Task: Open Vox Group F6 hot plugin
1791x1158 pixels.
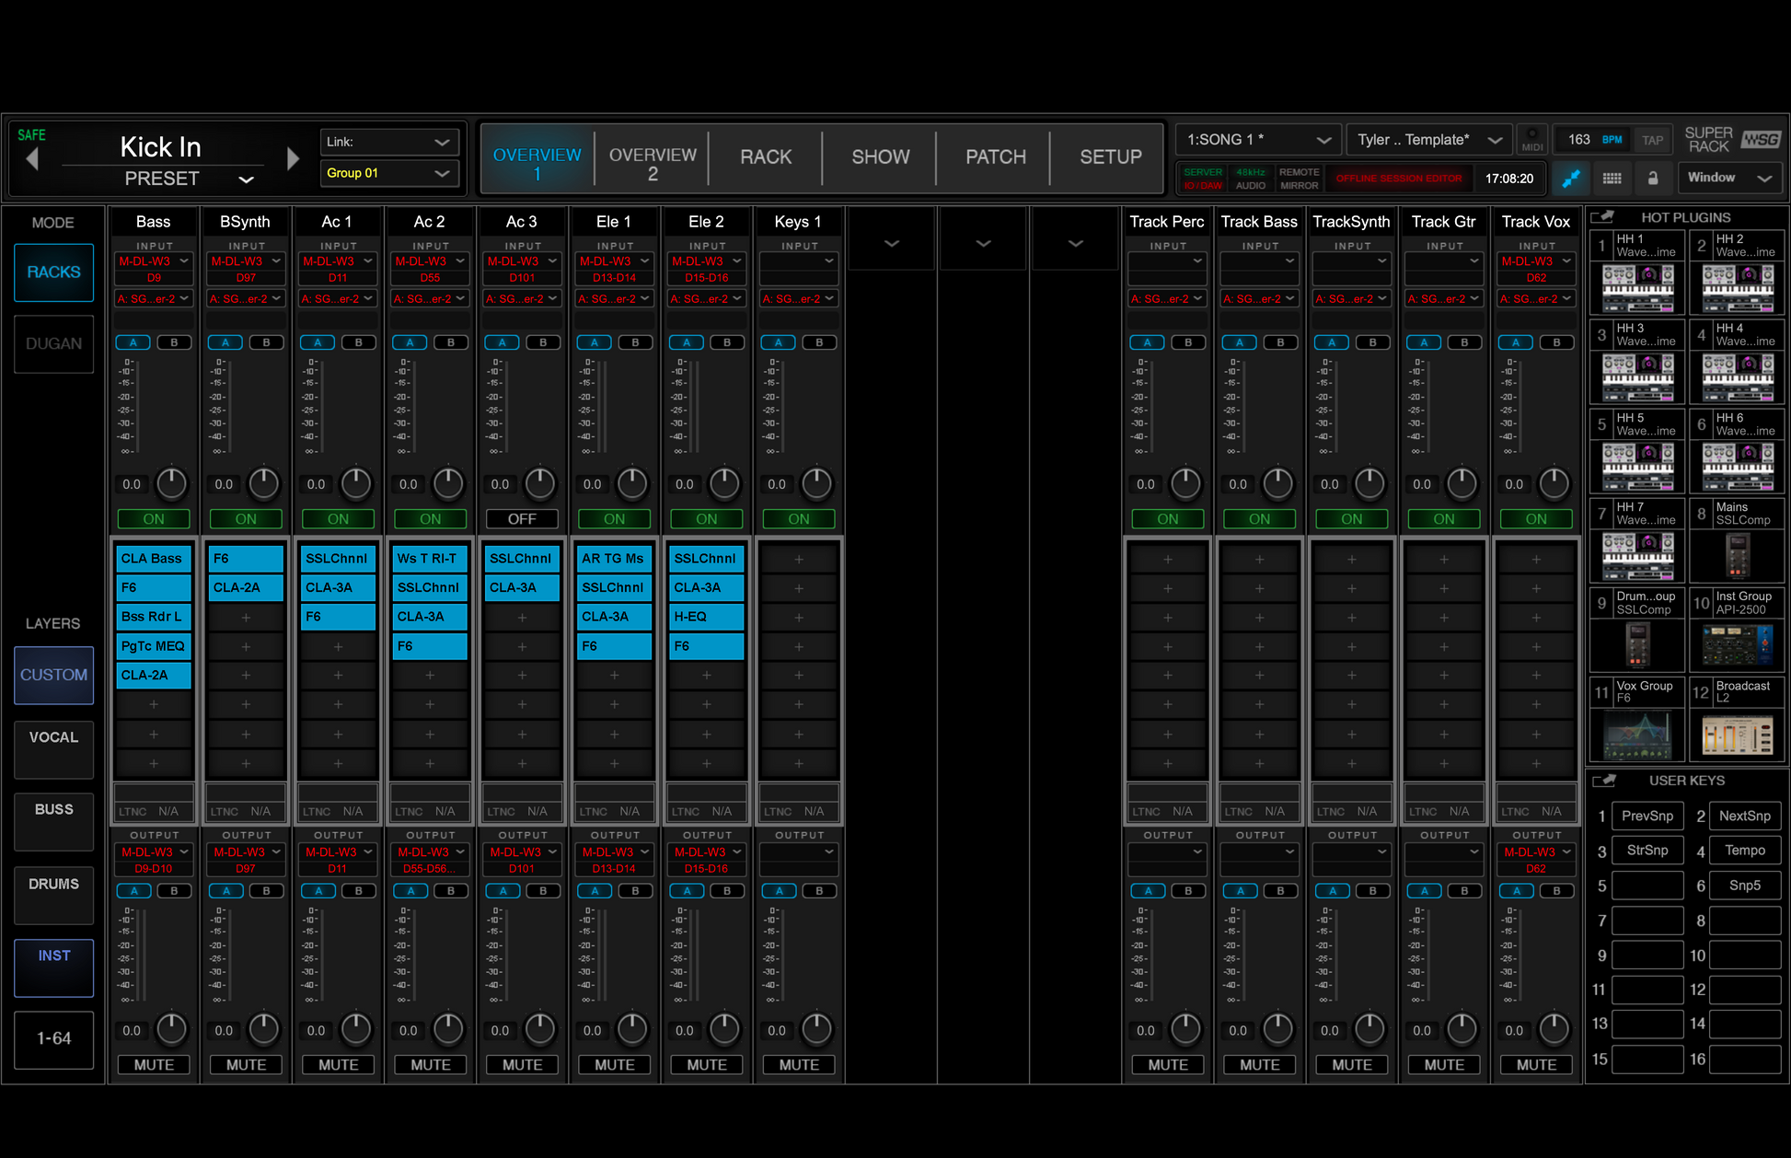Action: 1638,735
